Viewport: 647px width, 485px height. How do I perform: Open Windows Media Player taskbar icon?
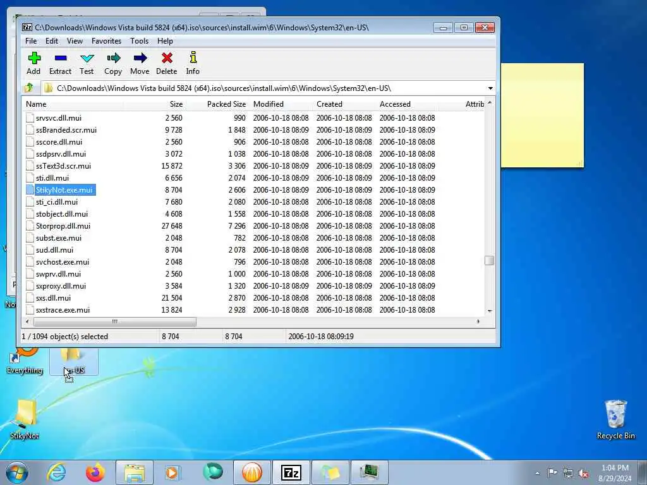[173, 472]
